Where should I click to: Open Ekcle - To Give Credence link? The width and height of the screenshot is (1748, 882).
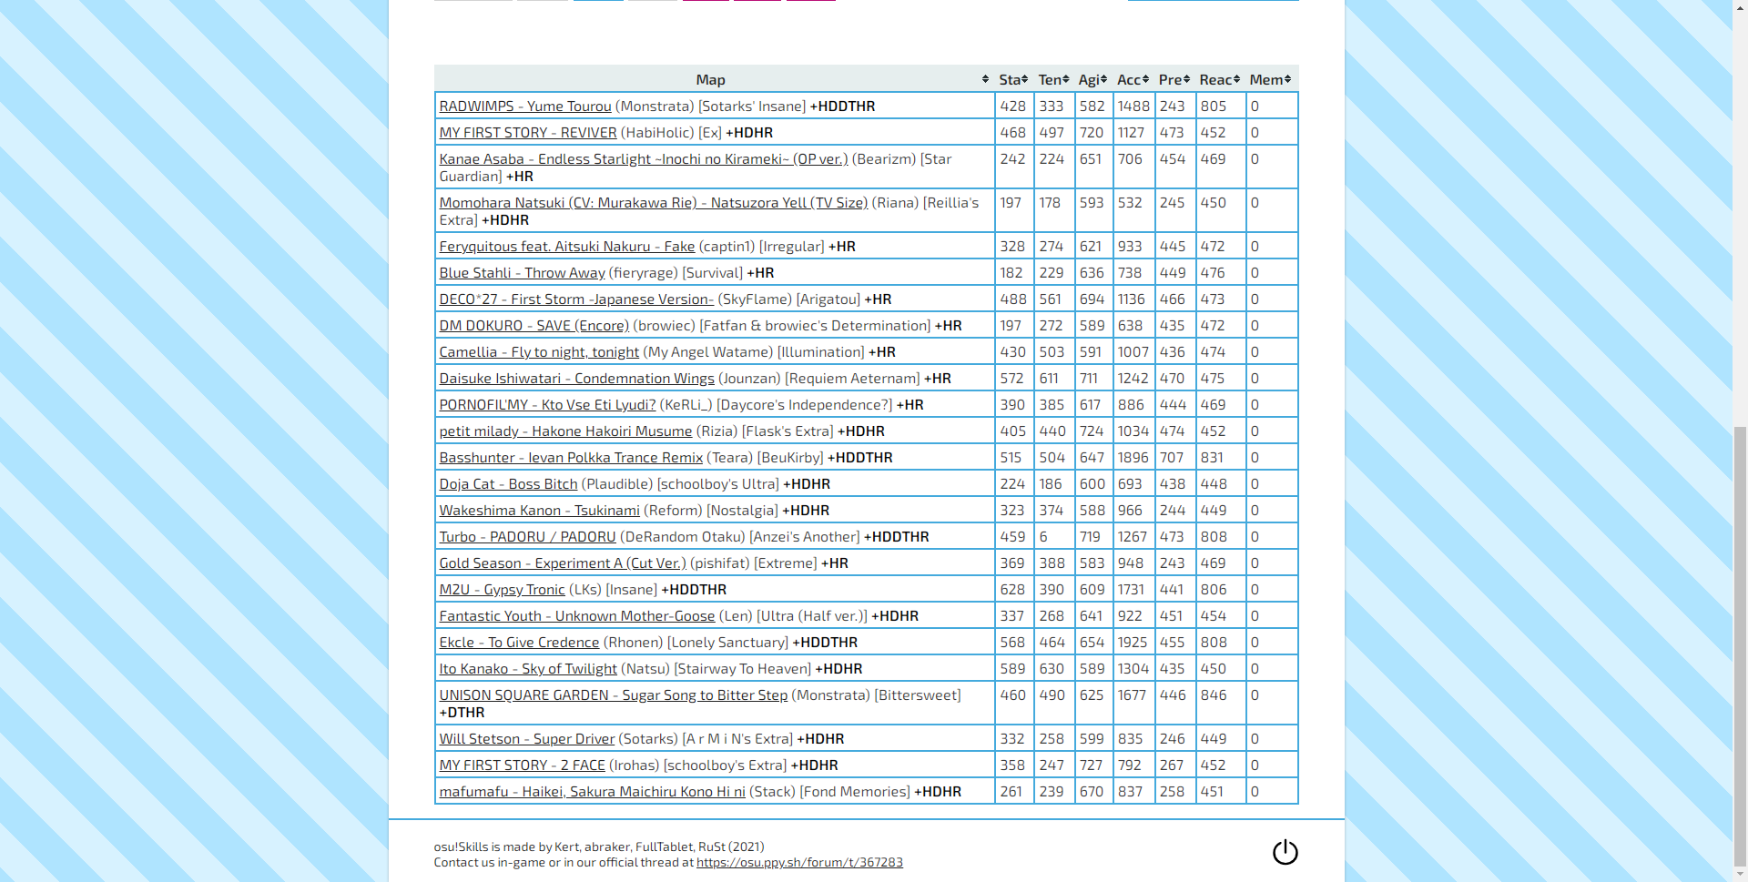pyautogui.click(x=519, y=643)
